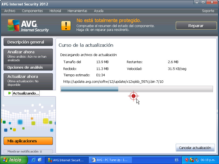Expand Mostrar notificación

tap(28, 151)
